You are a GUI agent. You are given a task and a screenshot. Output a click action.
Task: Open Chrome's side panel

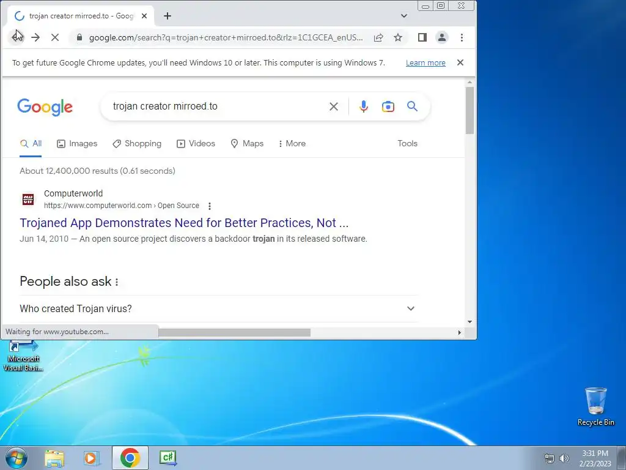click(x=422, y=37)
